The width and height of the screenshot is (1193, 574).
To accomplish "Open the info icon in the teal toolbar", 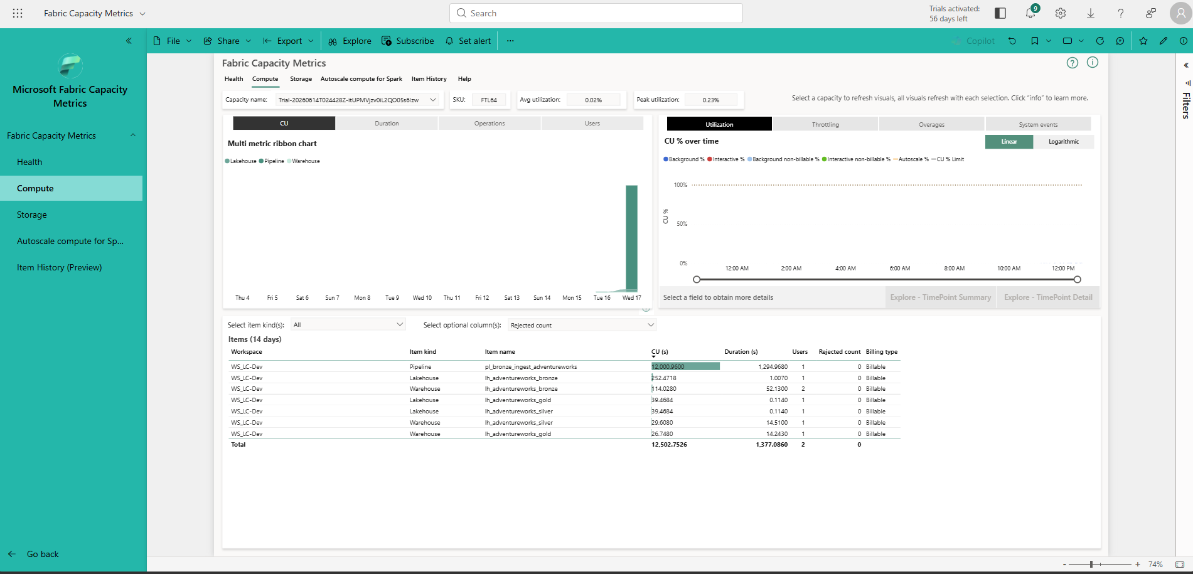I will (1183, 41).
